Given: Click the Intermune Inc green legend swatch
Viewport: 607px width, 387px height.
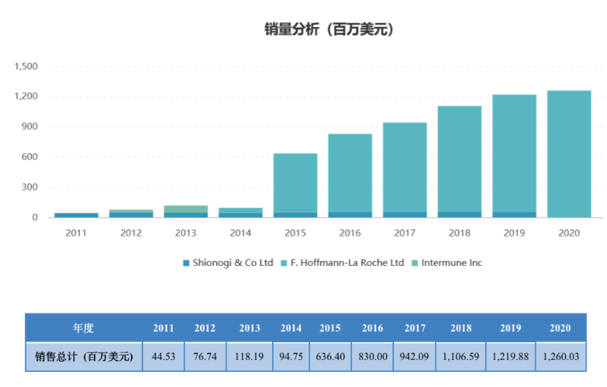Looking at the screenshot, I should pyautogui.click(x=415, y=263).
